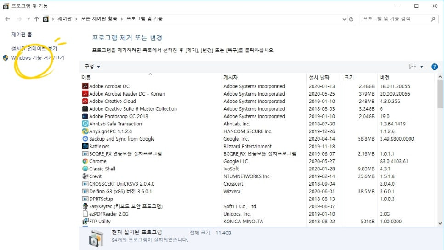The image size is (444, 250).
Task: Click publisher NTUMNETWORKS Inc.
Action: (247, 176)
